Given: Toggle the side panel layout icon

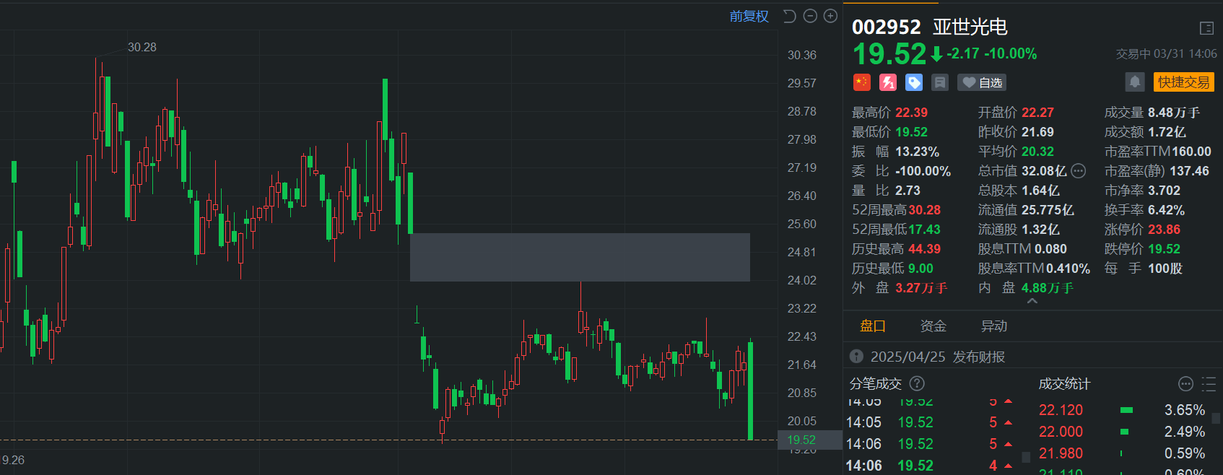Looking at the screenshot, I should [1206, 28].
